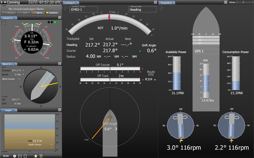This screenshot has height=158, width=254.
Task: Click the star favorites icon
Action: pos(36,156)
